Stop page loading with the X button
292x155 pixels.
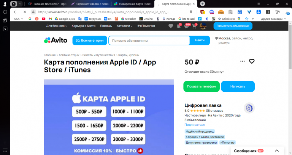[x=25, y=12]
